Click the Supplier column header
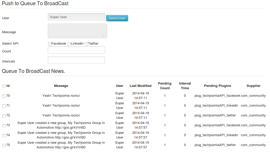 click(253, 86)
